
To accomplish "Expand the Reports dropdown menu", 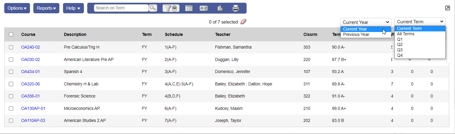I will point(46,8).
